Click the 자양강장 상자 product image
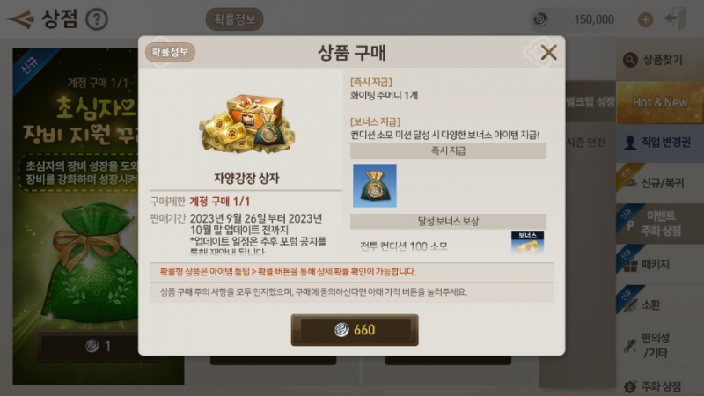 (x=246, y=123)
